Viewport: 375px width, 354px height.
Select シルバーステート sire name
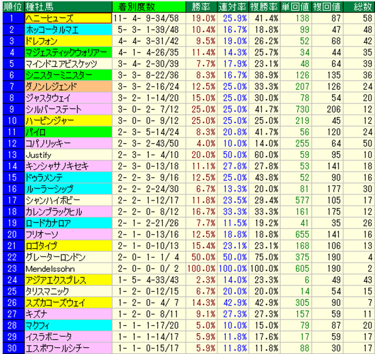tap(68, 109)
